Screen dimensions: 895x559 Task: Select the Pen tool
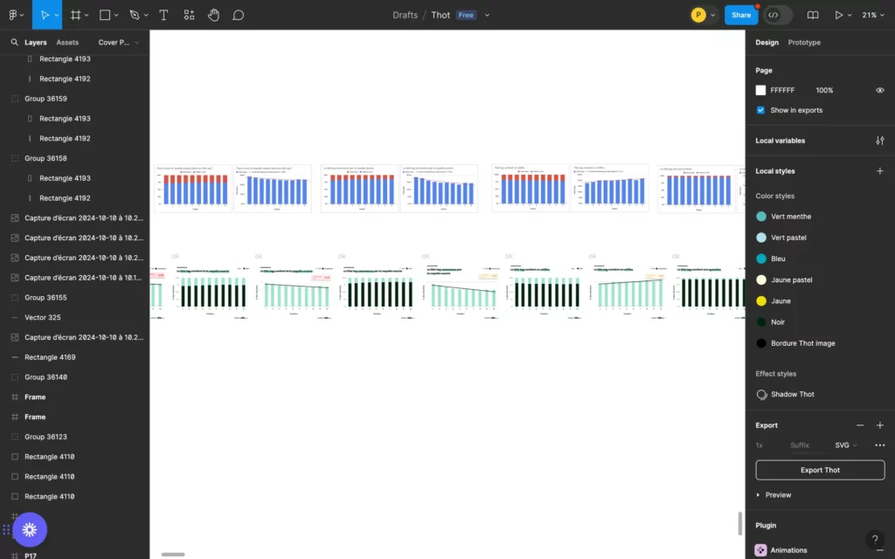[x=134, y=15]
